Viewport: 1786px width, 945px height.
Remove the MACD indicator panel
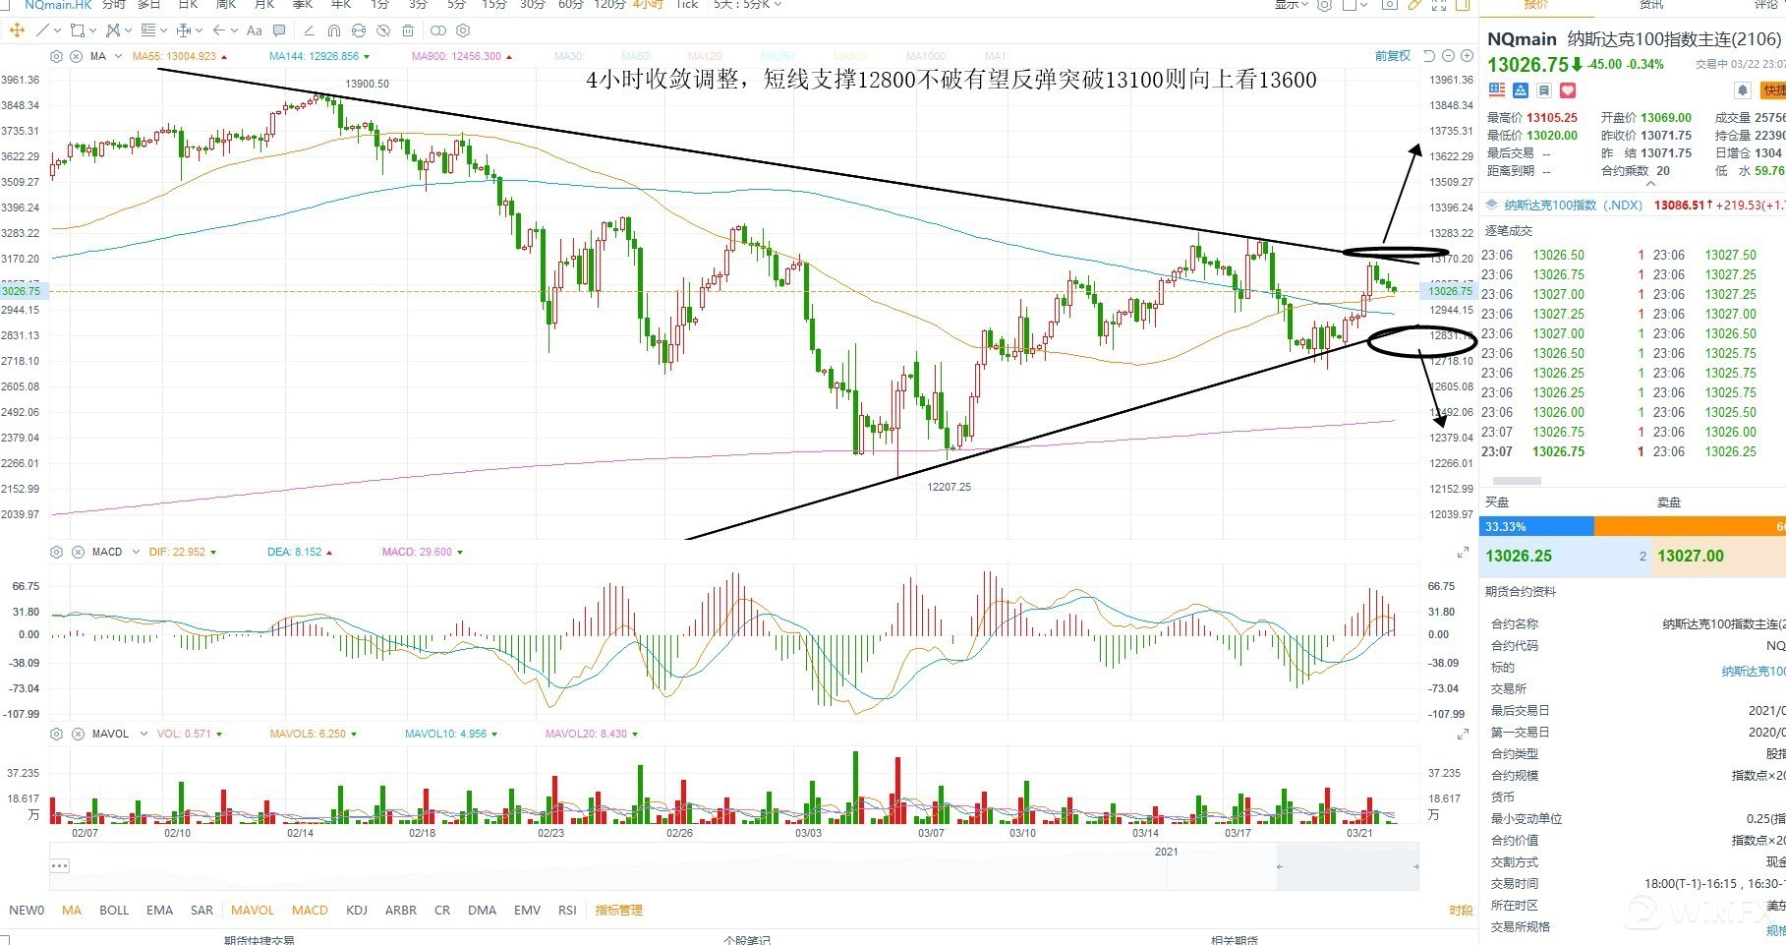(78, 552)
